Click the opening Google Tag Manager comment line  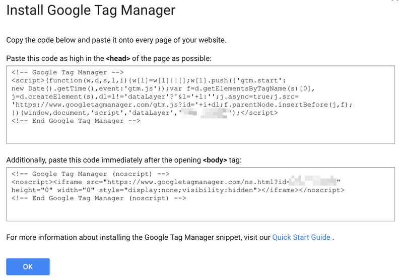68,72
